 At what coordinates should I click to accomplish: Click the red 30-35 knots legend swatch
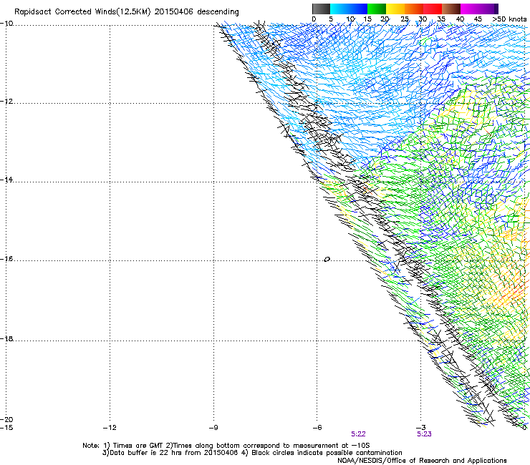pyautogui.click(x=433, y=9)
